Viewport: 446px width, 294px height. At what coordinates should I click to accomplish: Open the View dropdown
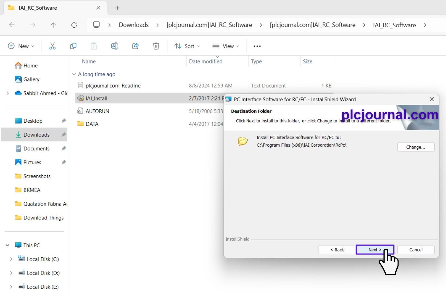coord(226,46)
